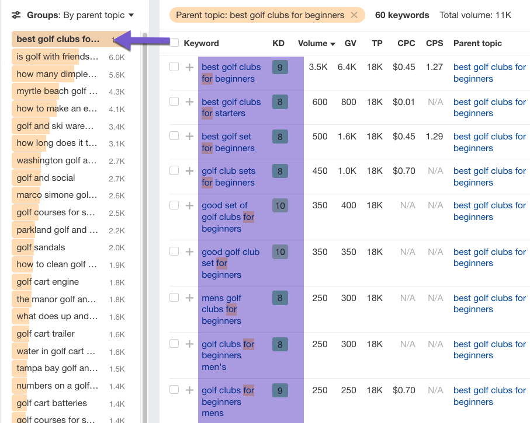Sort by the CPC column header
This screenshot has height=423, width=530.
(x=406, y=43)
